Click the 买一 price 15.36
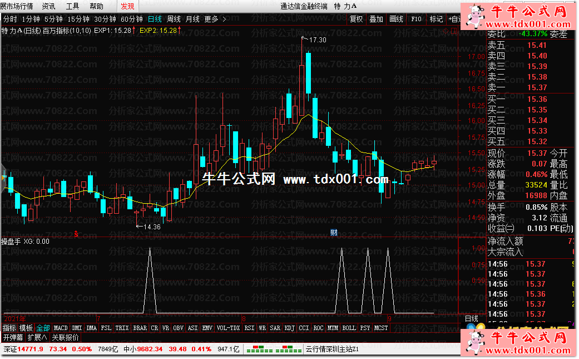 click(537, 100)
